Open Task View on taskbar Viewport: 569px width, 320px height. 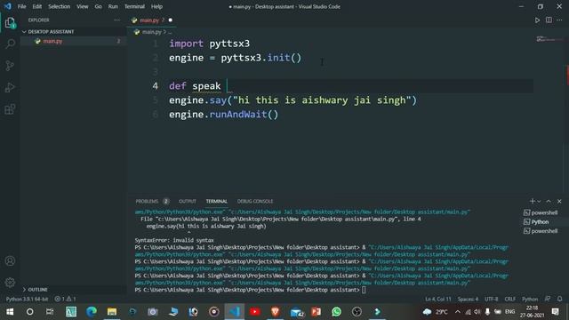pos(50,312)
